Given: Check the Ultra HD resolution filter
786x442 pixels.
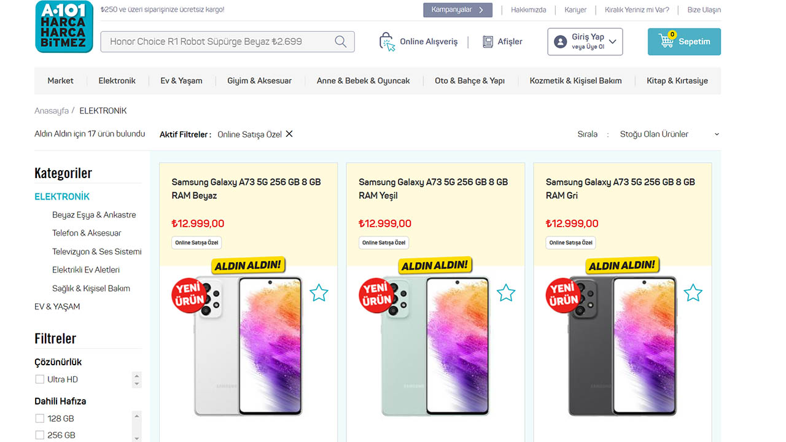Looking at the screenshot, I should tap(40, 379).
